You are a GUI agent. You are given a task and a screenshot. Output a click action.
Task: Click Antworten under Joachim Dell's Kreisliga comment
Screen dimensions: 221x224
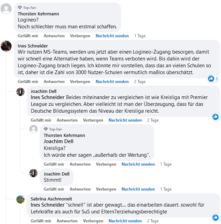[67, 120]
